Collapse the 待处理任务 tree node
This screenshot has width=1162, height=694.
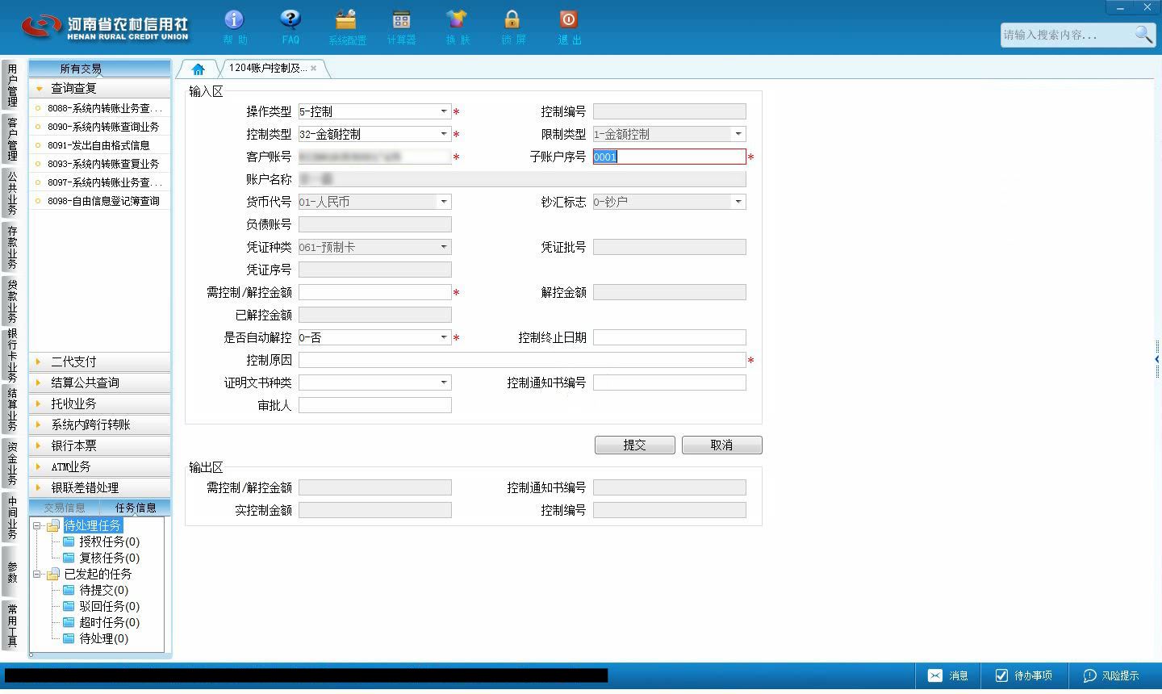click(x=37, y=525)
